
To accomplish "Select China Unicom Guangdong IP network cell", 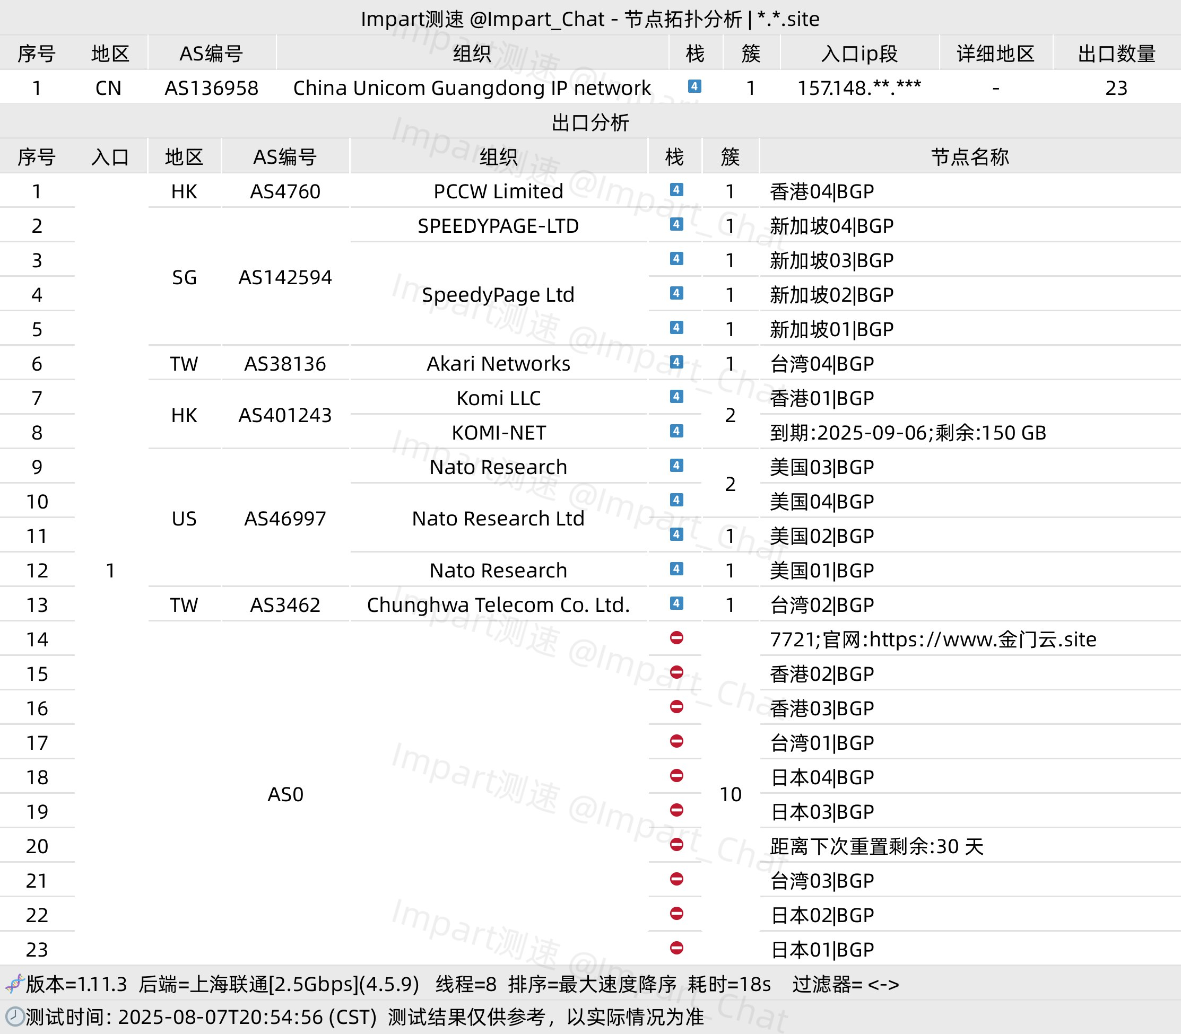I will point(472,87).
